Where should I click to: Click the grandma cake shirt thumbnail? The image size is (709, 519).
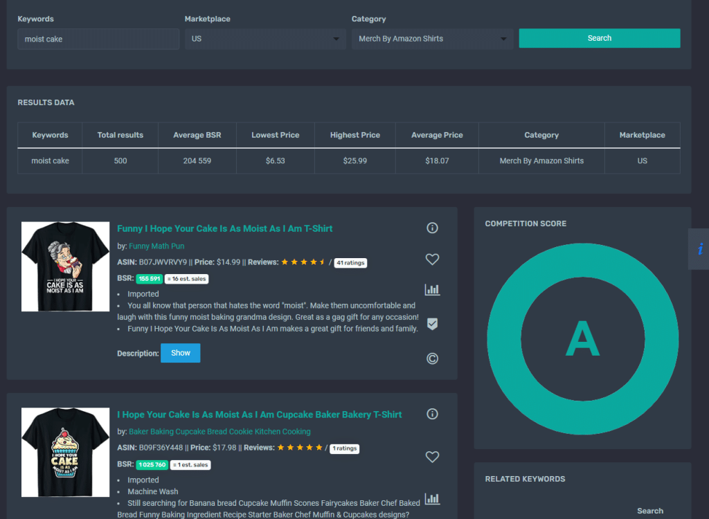(66, 266)
